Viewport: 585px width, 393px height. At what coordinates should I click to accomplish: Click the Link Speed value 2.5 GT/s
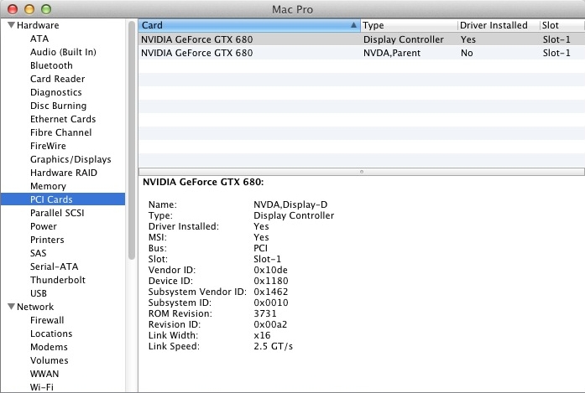pyautogui.click(x=273, y=346)
